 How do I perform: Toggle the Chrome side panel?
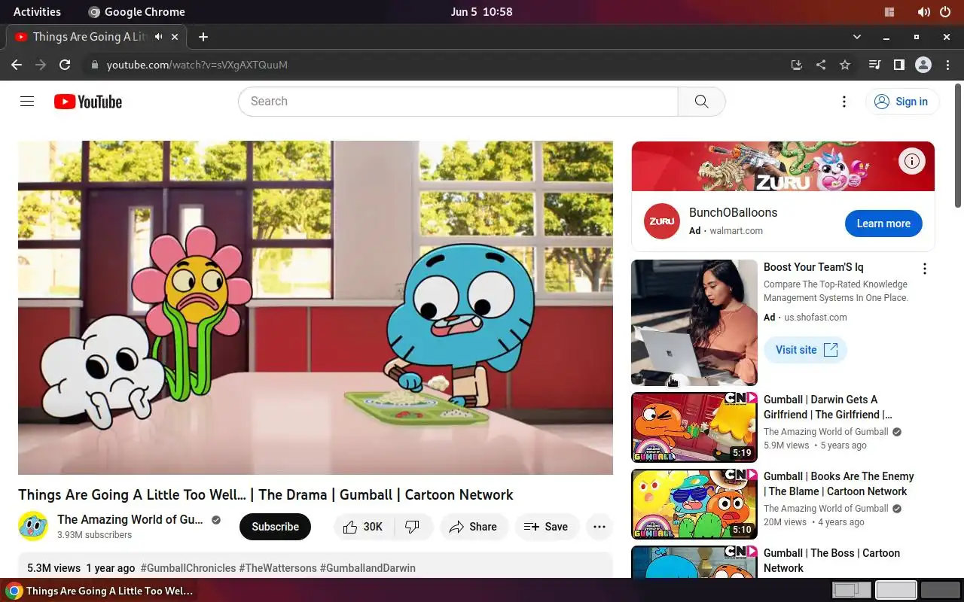pyautogui.click(x=898, y=65)
